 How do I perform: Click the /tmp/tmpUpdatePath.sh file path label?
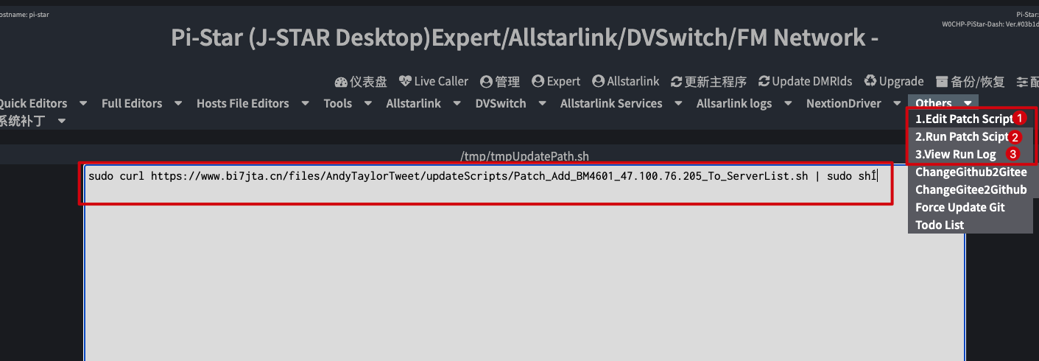click(524, 156)
